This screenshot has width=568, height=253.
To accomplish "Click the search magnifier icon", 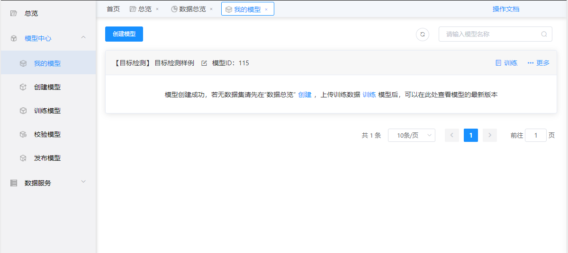I will [x=544, y=35].
